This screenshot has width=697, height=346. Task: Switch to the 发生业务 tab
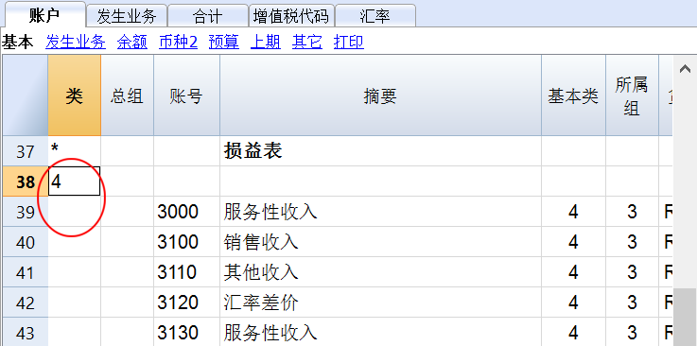point(127,16)
